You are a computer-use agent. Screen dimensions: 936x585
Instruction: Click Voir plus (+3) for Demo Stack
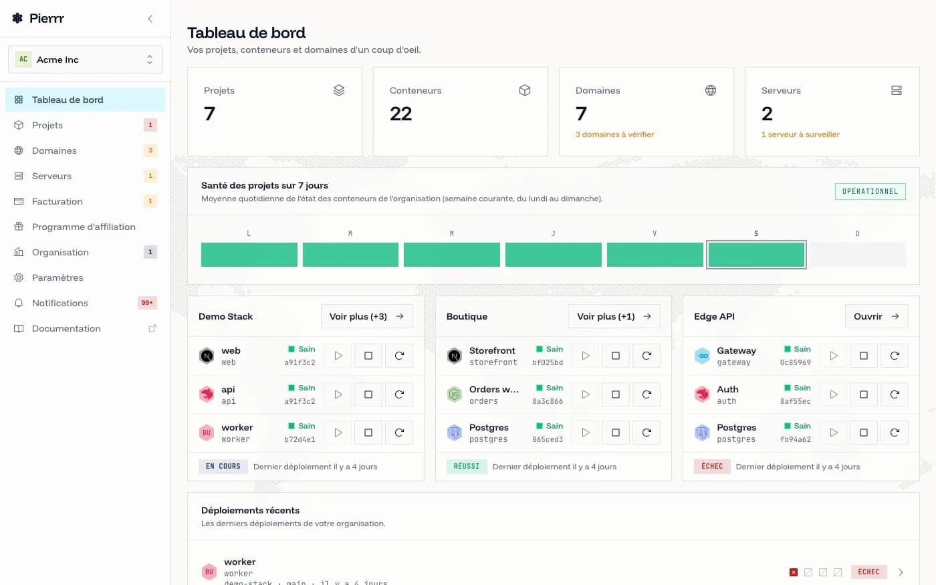366,316
